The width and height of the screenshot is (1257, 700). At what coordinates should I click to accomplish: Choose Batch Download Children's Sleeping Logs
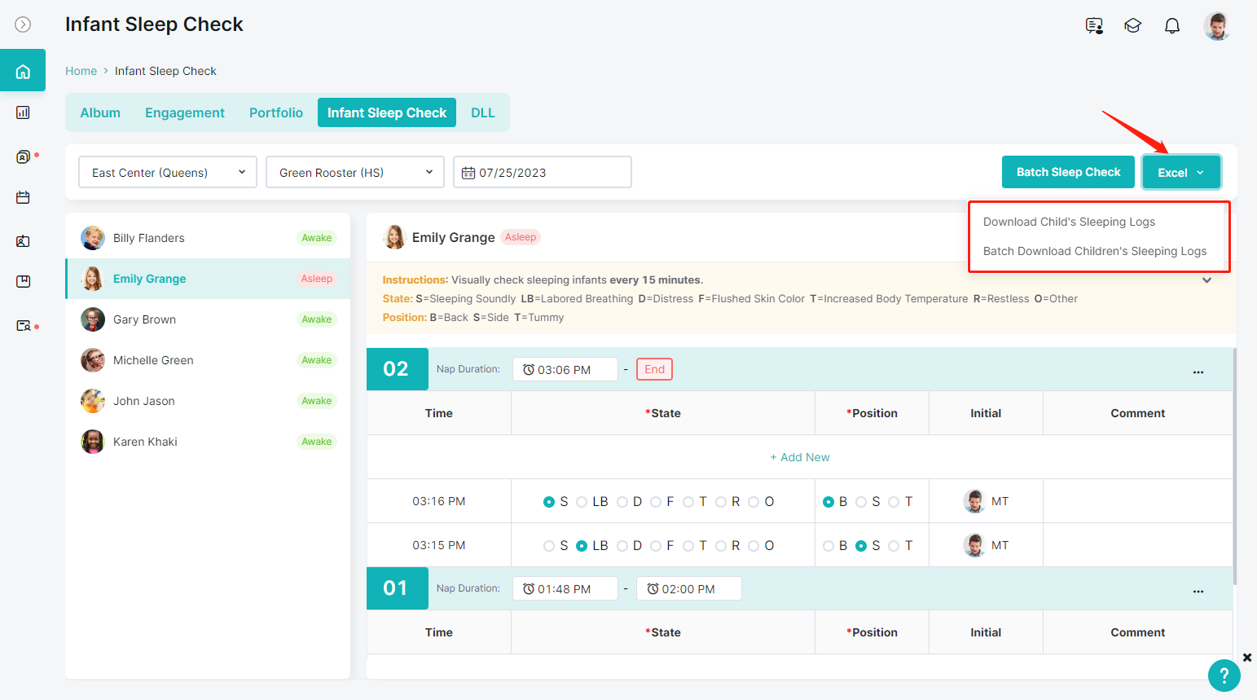coord(1095,251)
